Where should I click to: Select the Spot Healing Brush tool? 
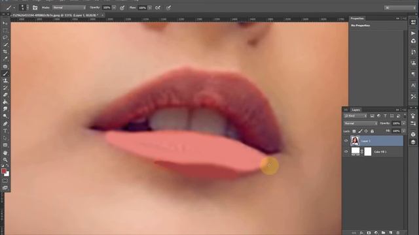pyautogui.click(x=5, y=67)
